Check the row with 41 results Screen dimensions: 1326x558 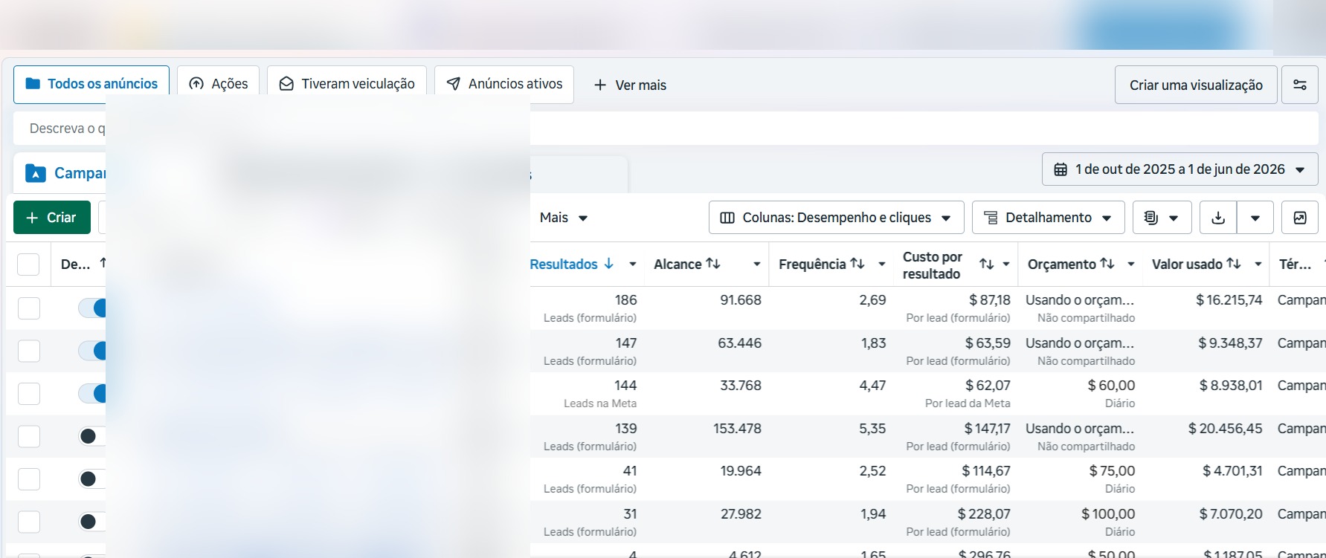(x=28, y=479)
